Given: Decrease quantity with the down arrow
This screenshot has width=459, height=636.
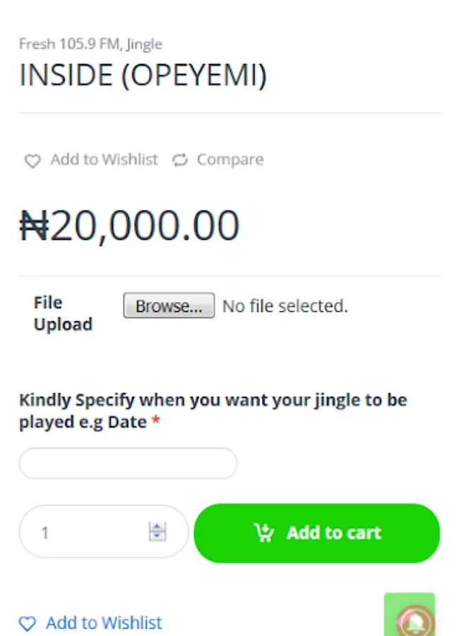Looking at the screenshot, I should 157,536.
